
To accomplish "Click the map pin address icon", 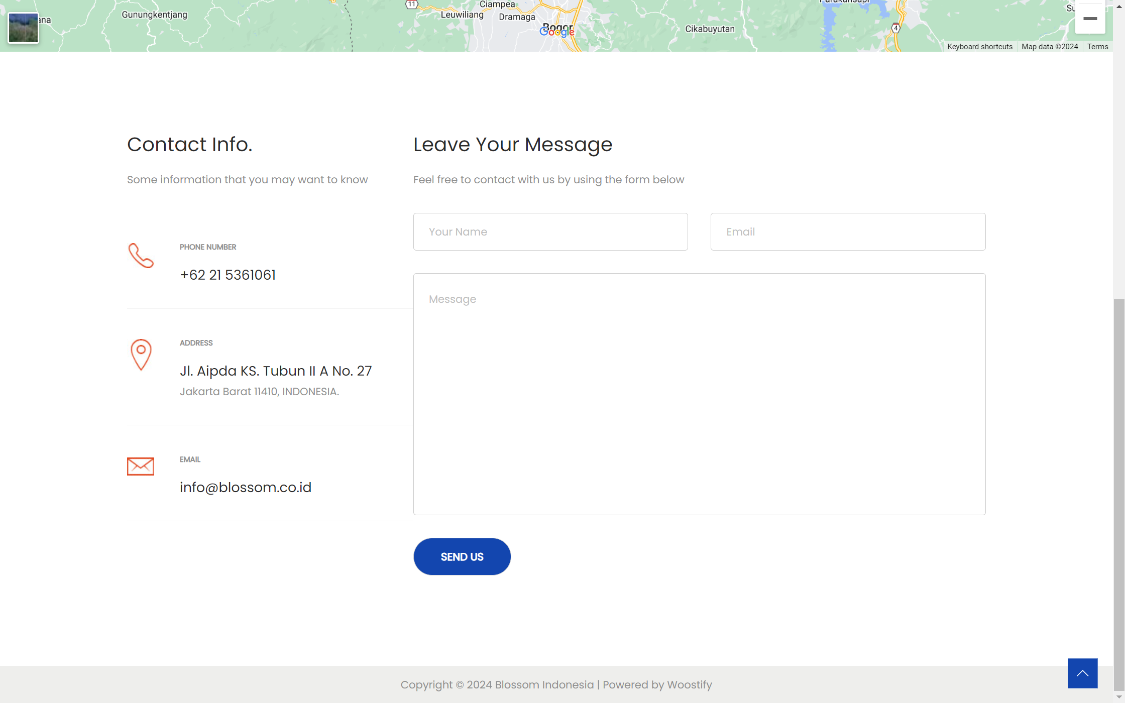I will tap(141, 355).
